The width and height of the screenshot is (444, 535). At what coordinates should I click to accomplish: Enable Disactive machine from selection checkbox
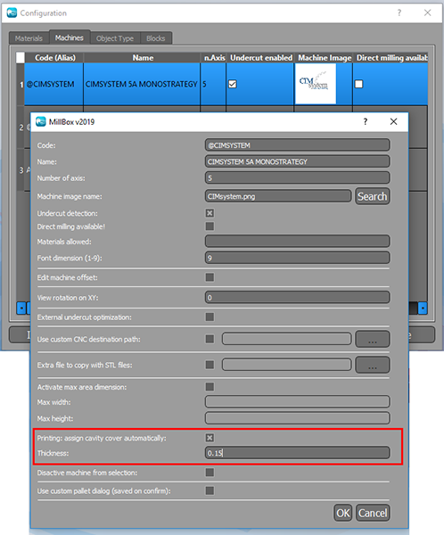pyautogui.click(x=210, y=473)
